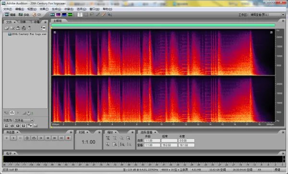This screenshot has height=174, width=288.
Task: Toggle loop play in Files panel preview
Action: (12, 113)
